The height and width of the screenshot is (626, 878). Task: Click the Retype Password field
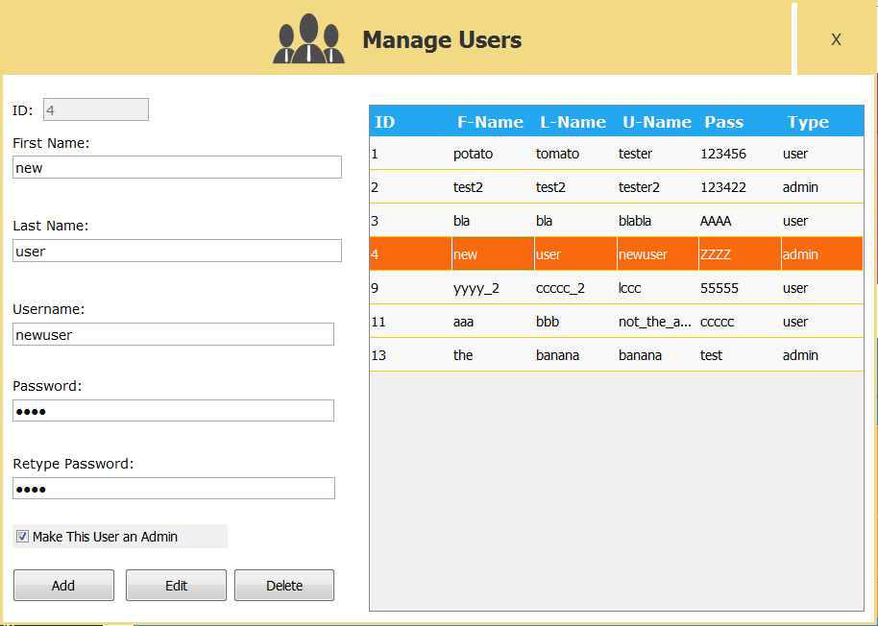pos(173,488)
